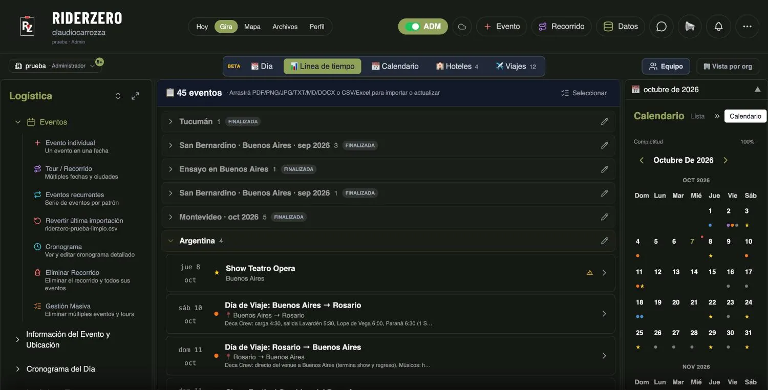
Task: Select October 8 in the calendar
Action: (710, 242)
